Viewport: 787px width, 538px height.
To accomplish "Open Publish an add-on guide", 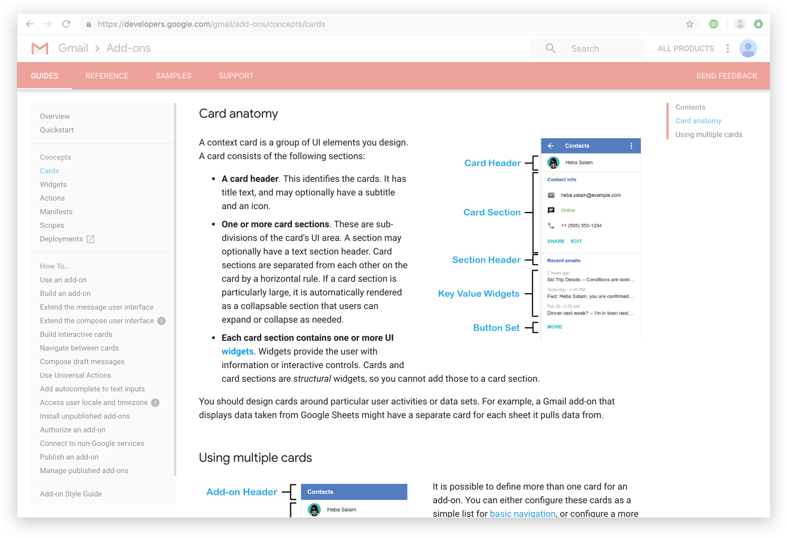I will [x=69, y=457].
